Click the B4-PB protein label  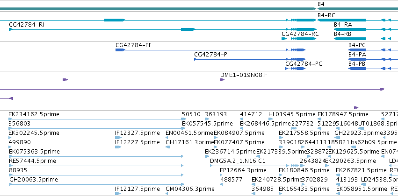point(357,64)
